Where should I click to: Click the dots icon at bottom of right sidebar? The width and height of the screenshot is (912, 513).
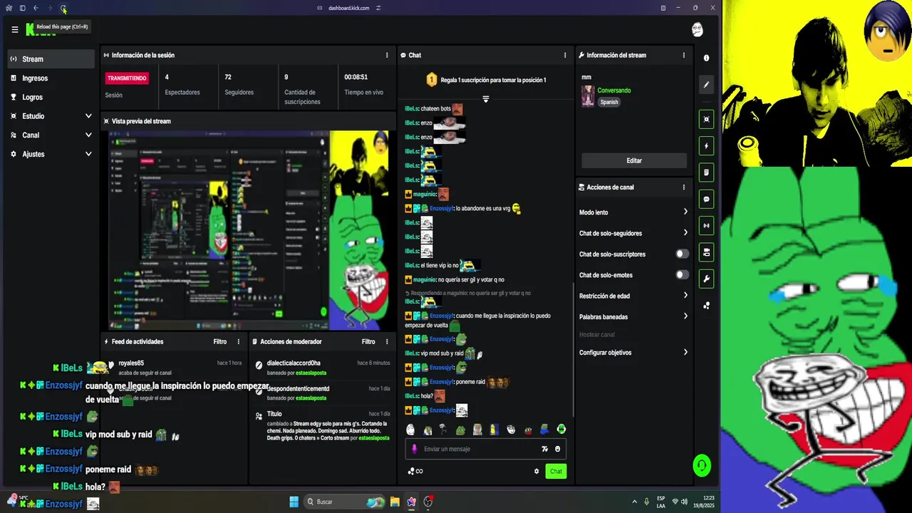click(706, 306)
